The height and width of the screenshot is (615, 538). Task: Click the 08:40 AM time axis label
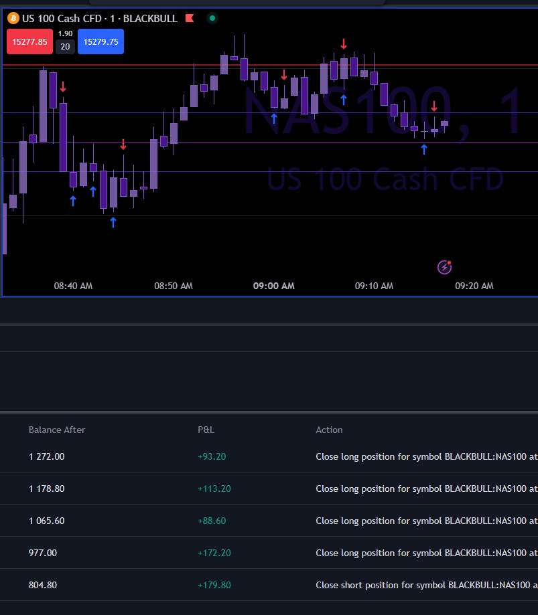coord(73,286)
